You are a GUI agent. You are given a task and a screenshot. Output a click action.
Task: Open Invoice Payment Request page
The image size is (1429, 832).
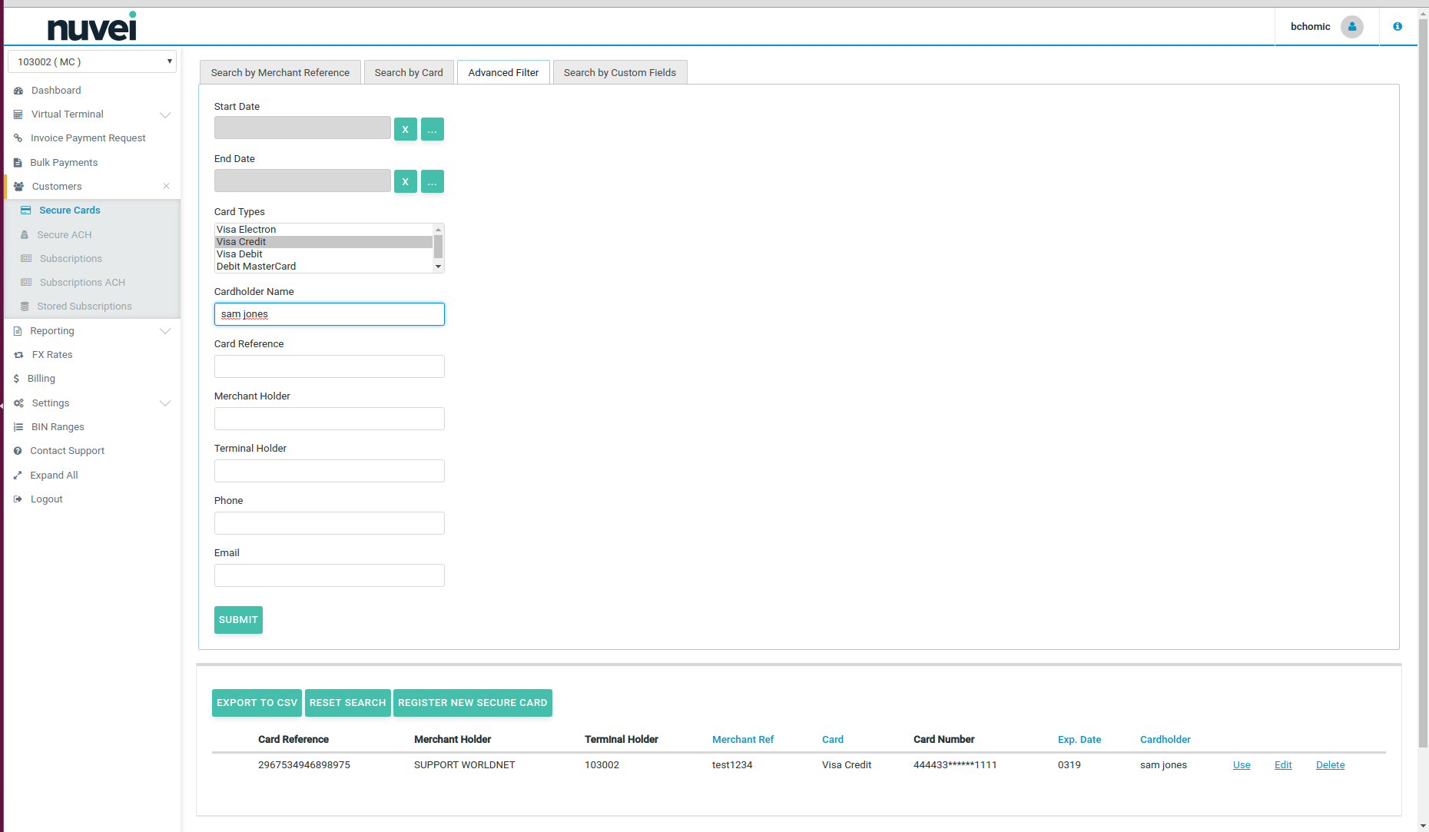(x=88, y=138)
